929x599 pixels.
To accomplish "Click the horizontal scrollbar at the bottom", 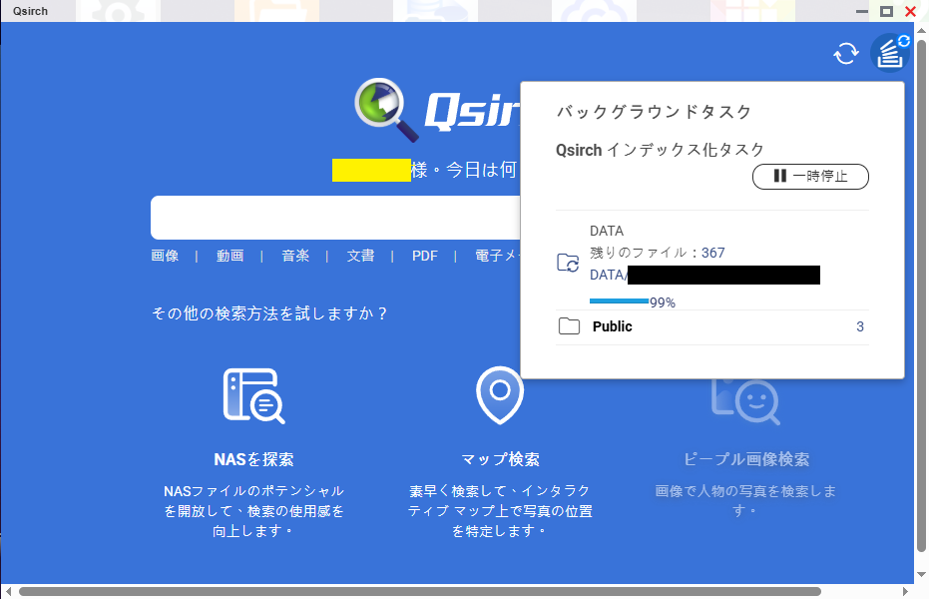I will click(x=419, y=591).
